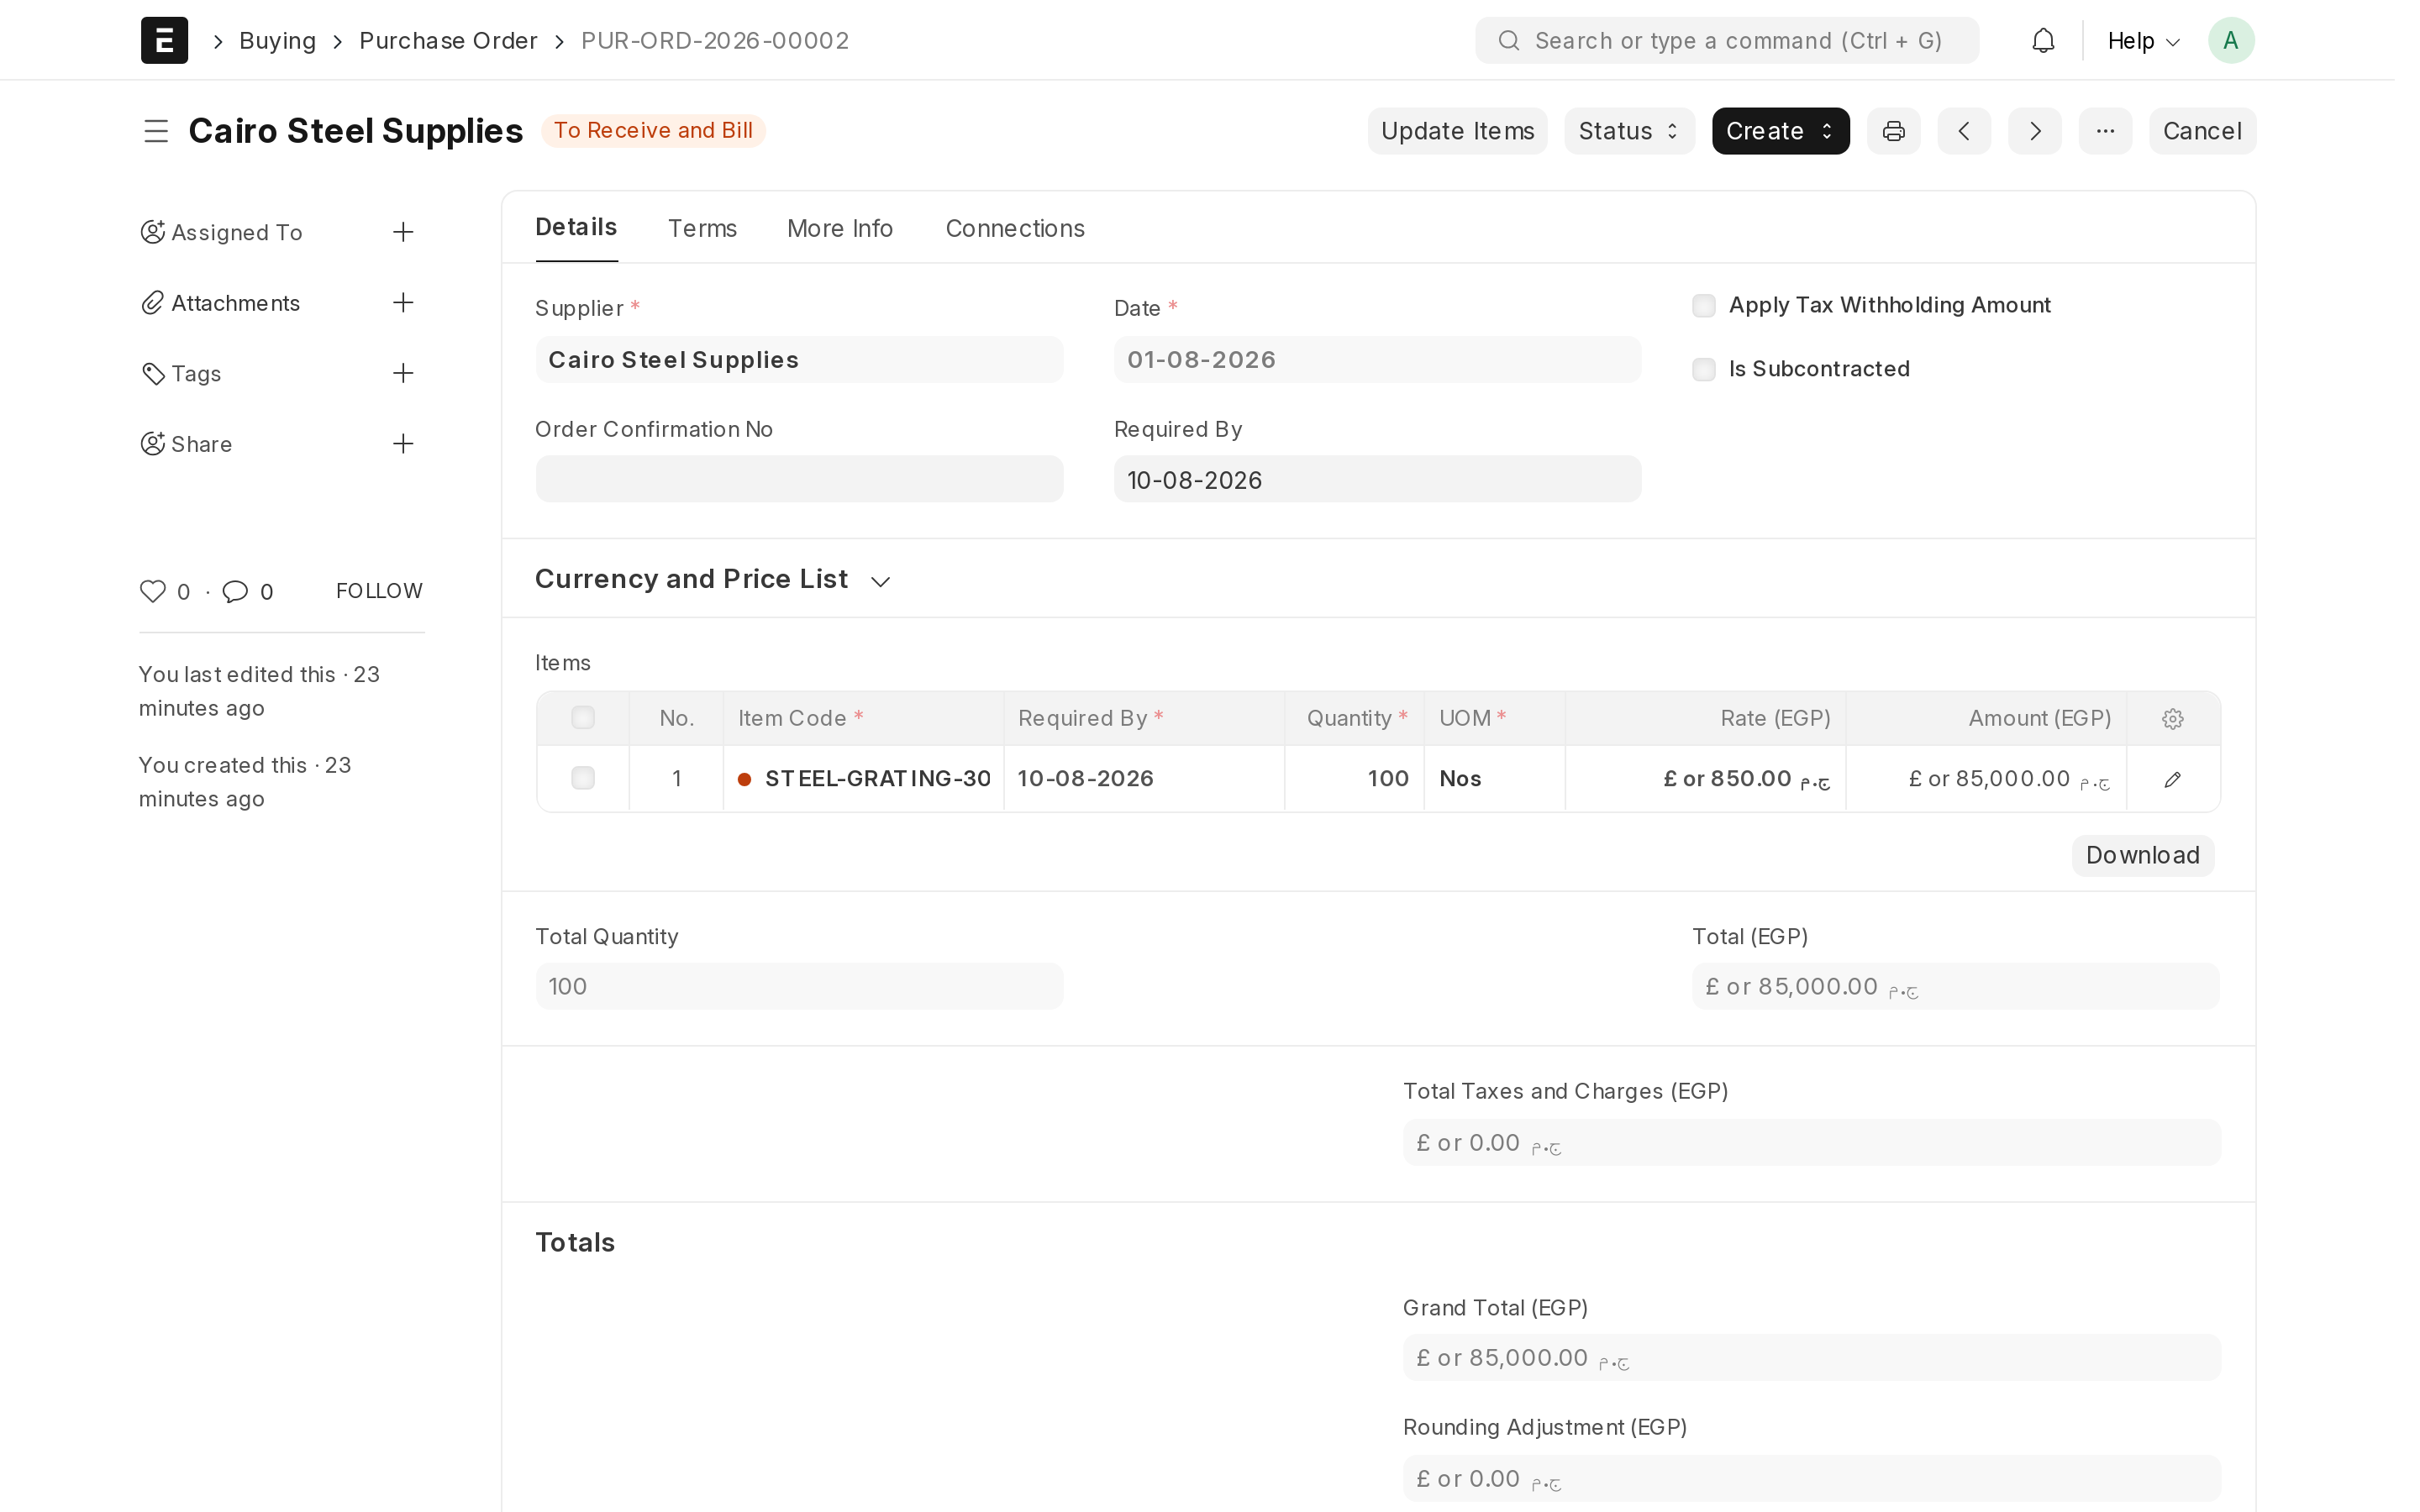2420x1512 pixels.
Task: Click the user avatar A
Action: [2230, 40]
